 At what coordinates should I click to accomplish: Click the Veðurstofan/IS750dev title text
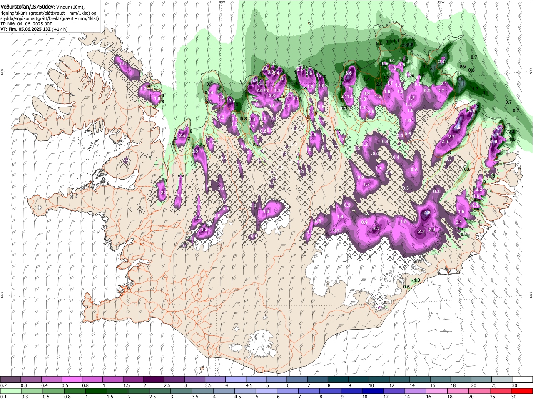[27, 7]
